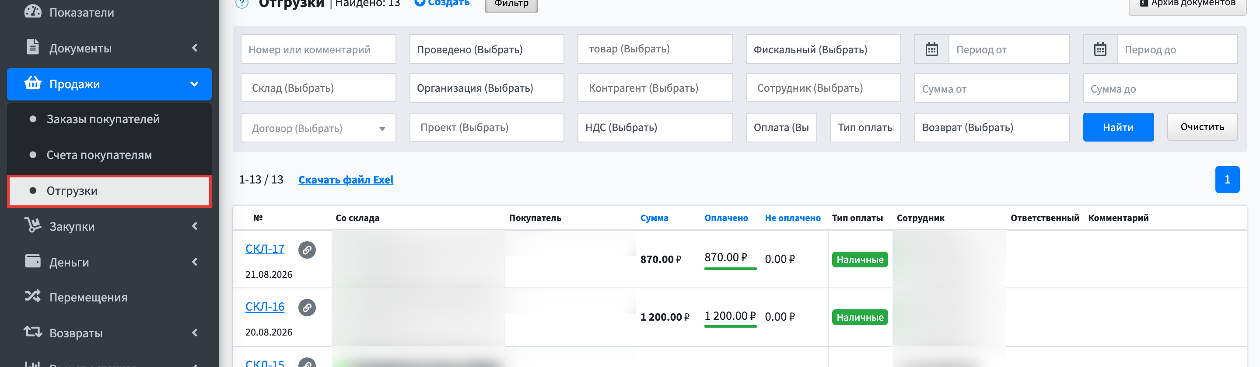Click the Продажи basket icon

pos(33,83)
